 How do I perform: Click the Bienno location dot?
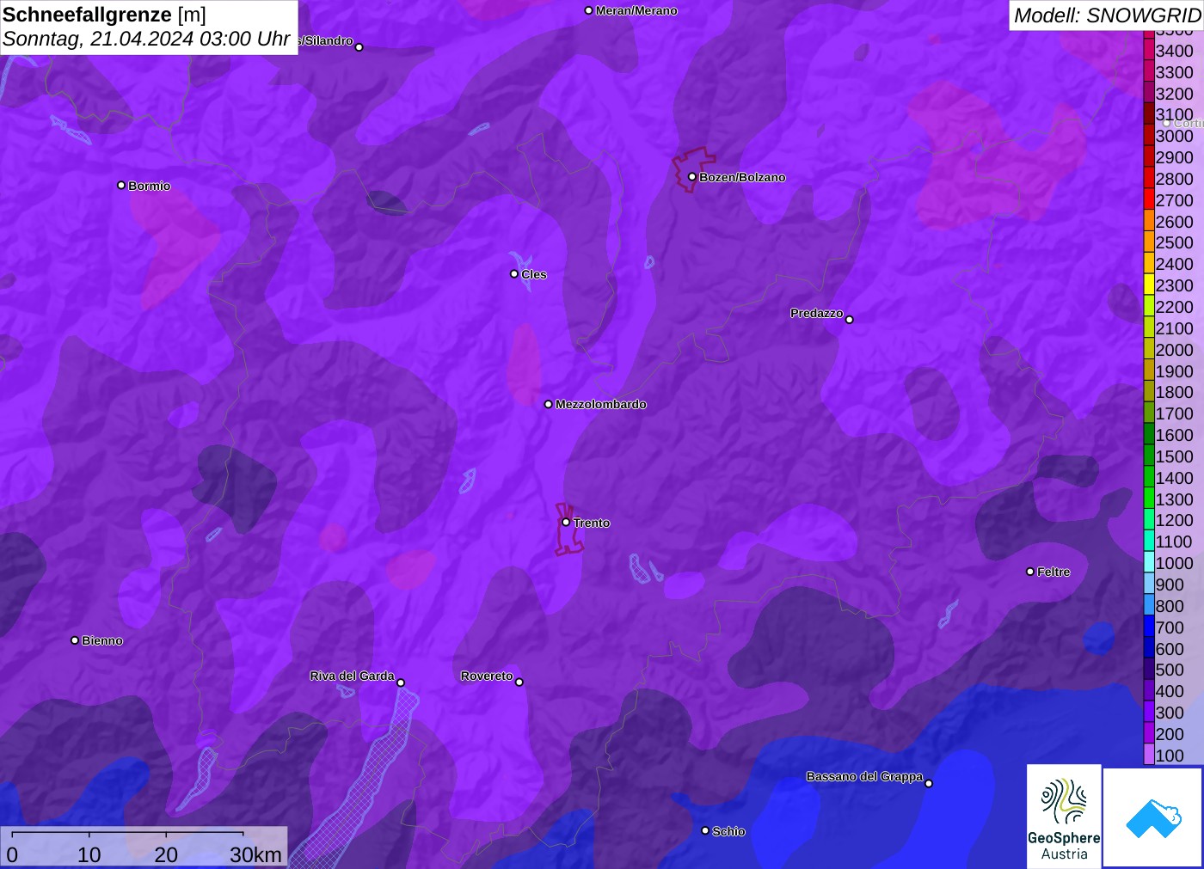tap(75, 640)
